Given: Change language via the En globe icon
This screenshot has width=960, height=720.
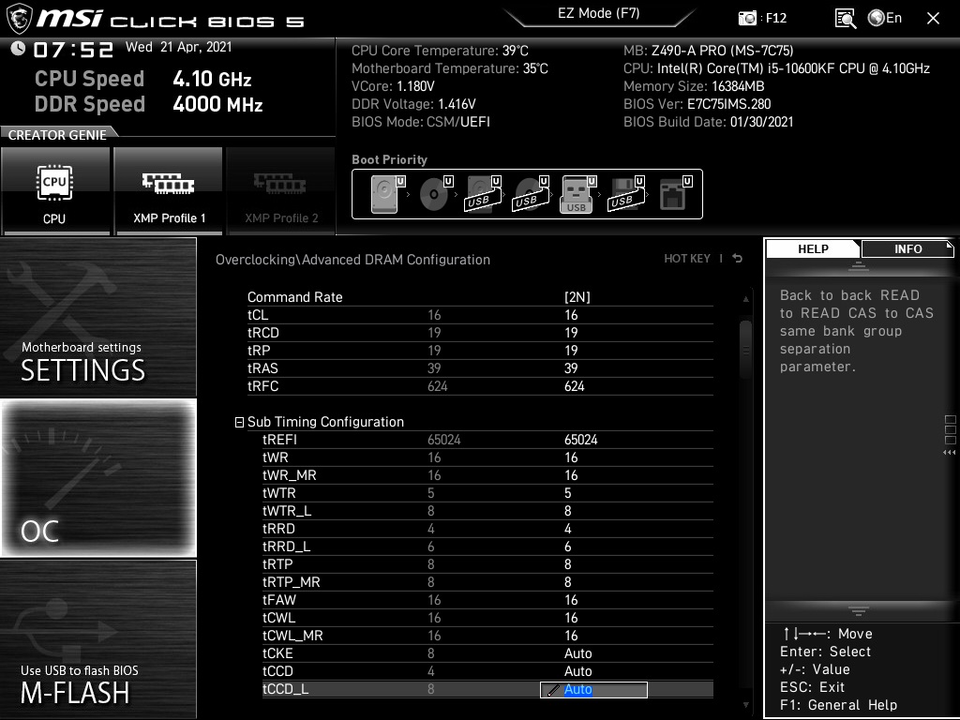Looking at the screenshot, I should pos(885,18).
